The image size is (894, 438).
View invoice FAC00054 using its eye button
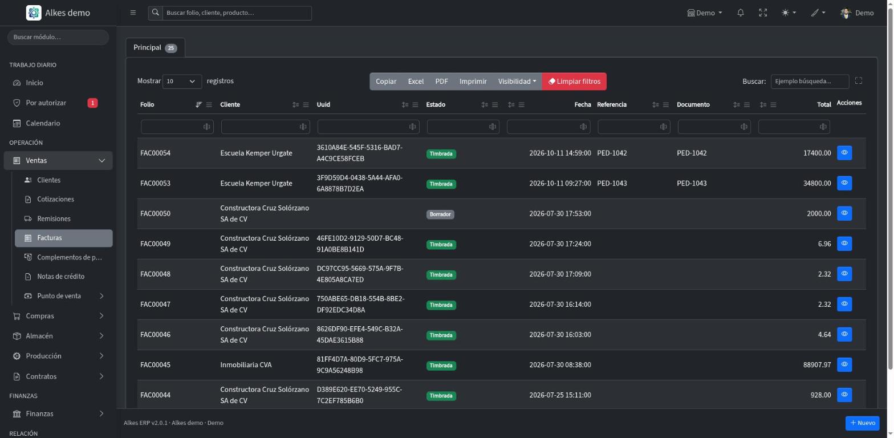pos(844,153)
